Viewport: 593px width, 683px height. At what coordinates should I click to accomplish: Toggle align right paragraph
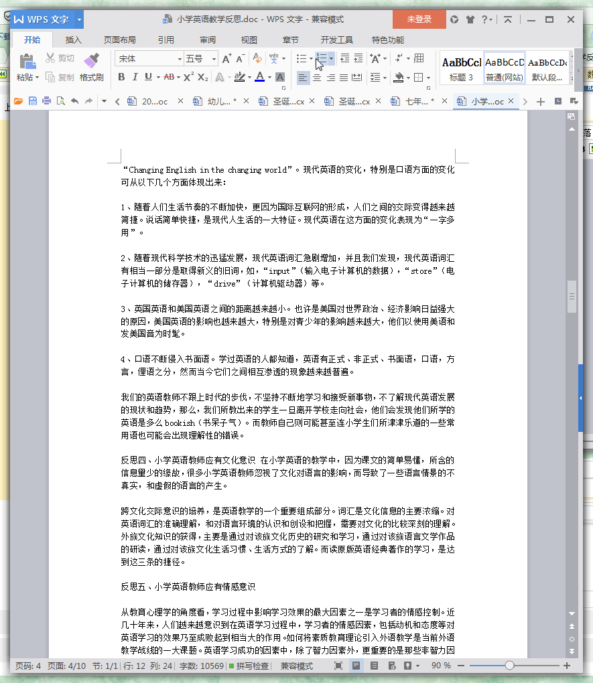(x=331, y=78)
